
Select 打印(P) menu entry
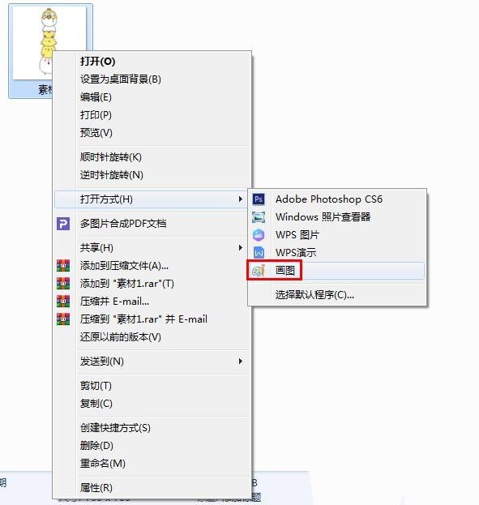click(x=152, y=115)
